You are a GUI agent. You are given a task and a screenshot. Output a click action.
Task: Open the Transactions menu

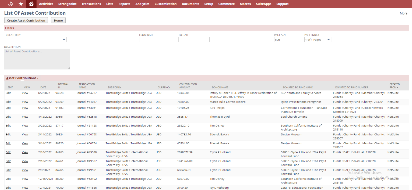tap(91, 4)
